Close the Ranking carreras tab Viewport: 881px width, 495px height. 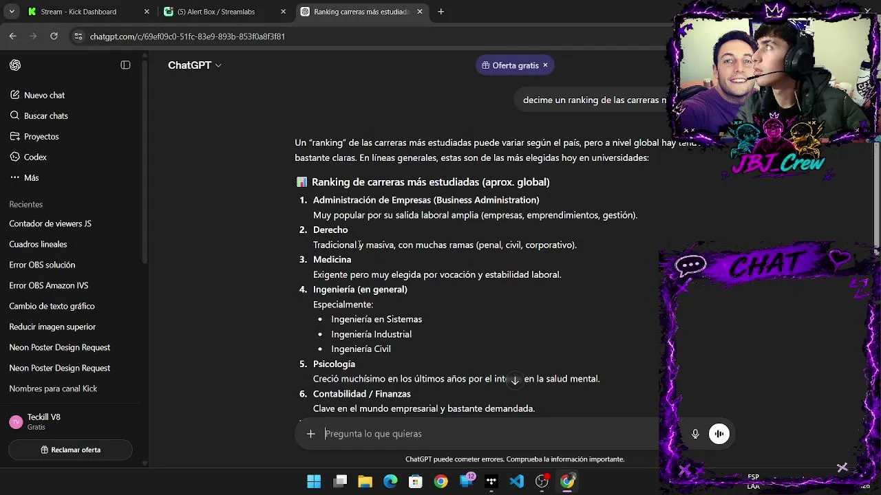(421, 12)
